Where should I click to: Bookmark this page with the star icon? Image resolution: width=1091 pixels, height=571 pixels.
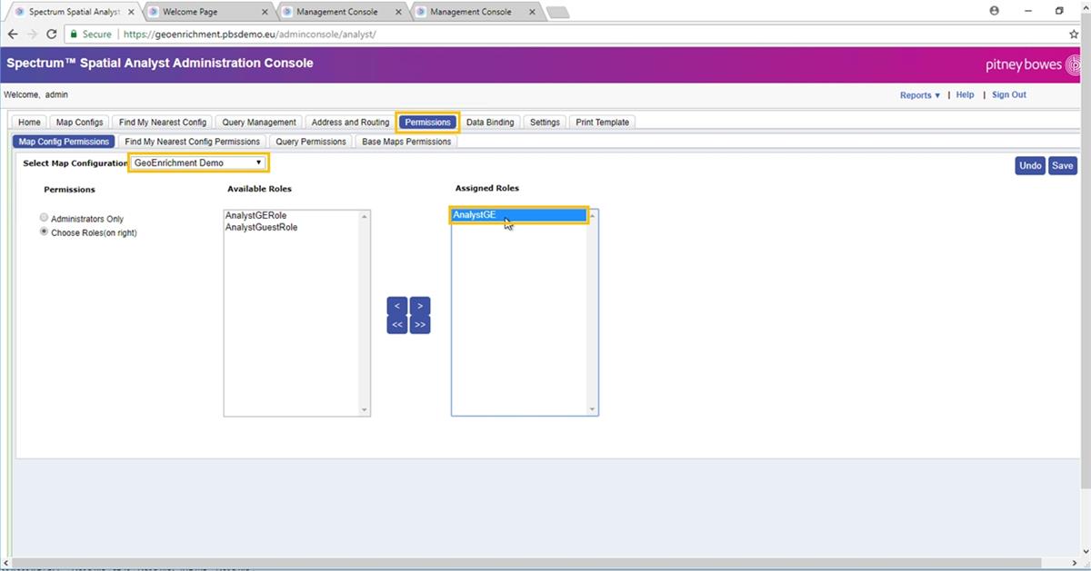(x=1075, y=34)
